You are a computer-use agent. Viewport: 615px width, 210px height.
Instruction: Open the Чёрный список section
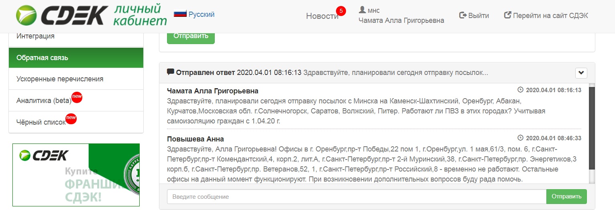(x=41, y=122)
